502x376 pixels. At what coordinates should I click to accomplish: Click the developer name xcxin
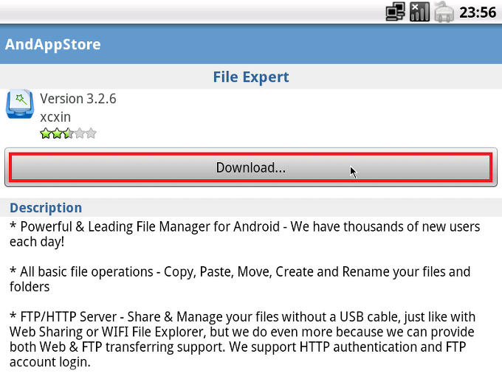tap(55, 117)
